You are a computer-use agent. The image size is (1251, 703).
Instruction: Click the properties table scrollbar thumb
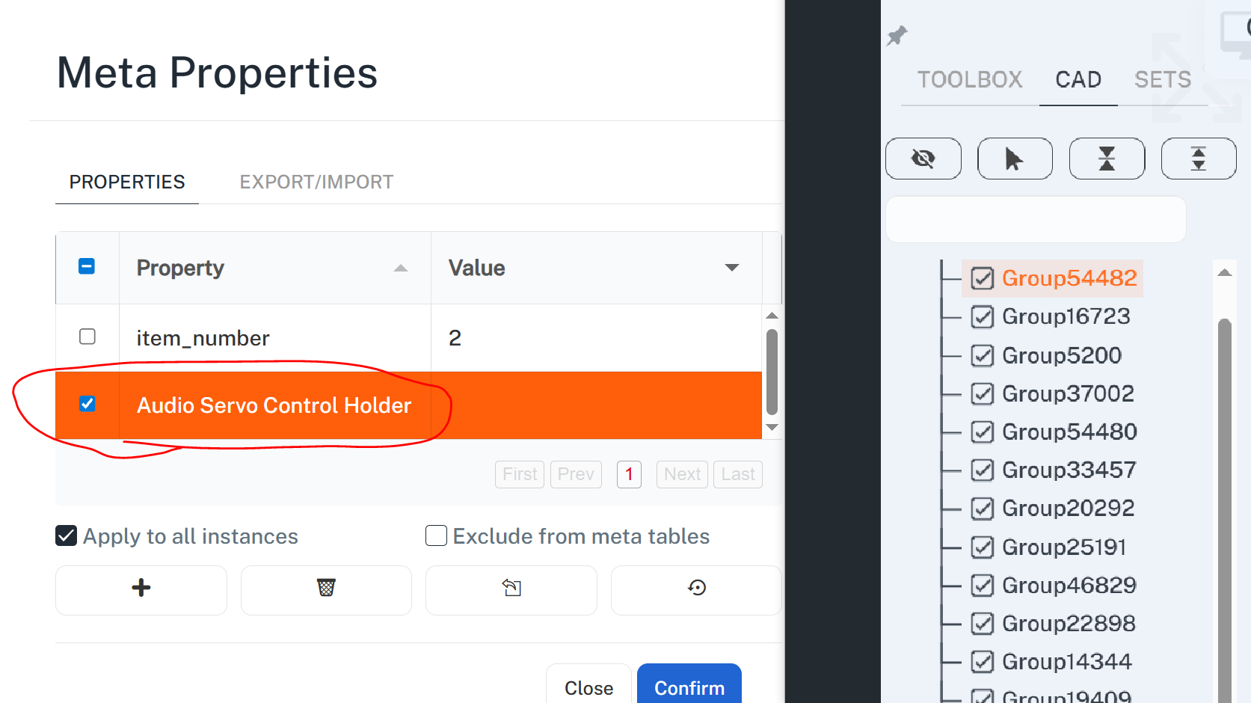(x=772, y=372)
